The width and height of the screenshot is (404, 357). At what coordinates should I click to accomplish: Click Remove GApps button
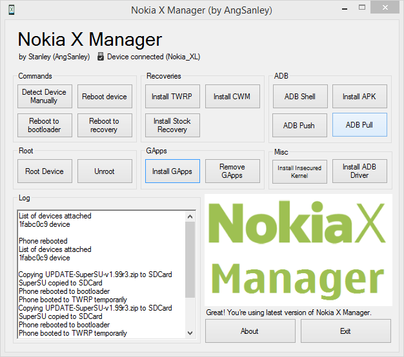click(x=232, y=171)
